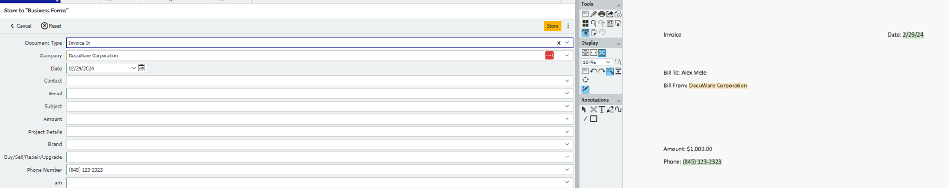The width and height of the screenshot is (949, 188).
Task: Collapse the Tools panel section
Action: tap(619, 5)
